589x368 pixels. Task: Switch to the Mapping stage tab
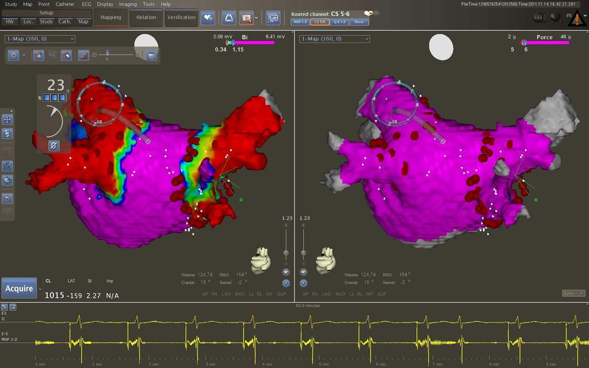(111, 18)
